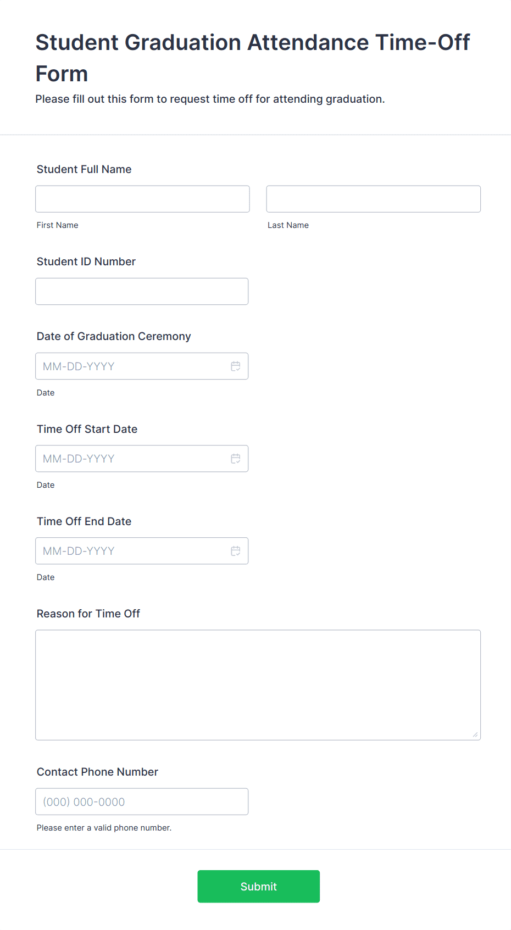Click the Student ID Number text box
511x930 pixels.
(x=142, y=291)
